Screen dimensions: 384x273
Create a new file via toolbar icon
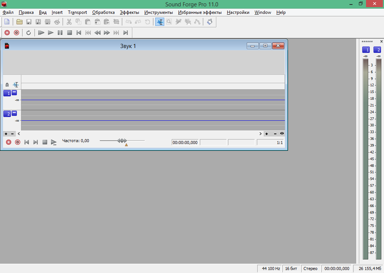7,22
